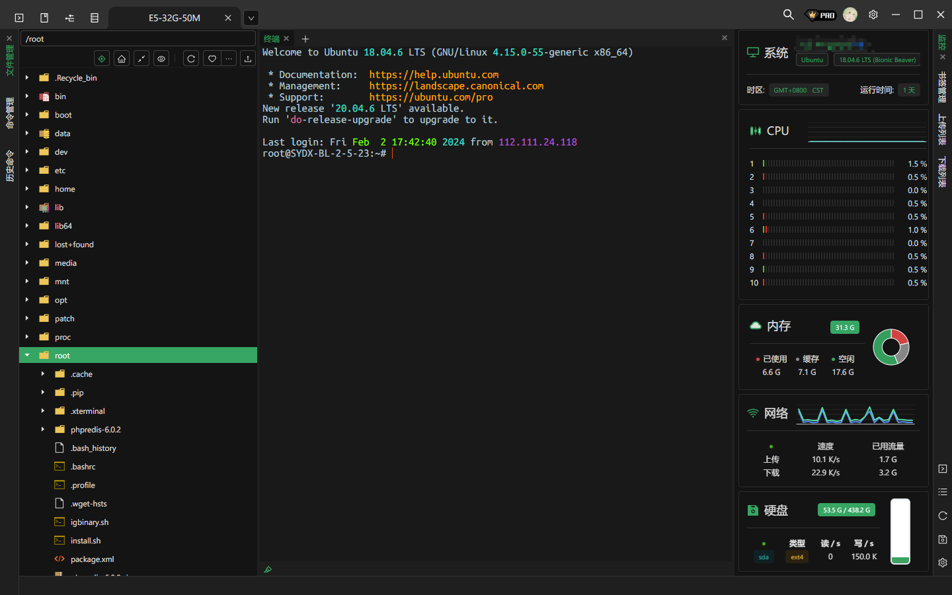Expand the phpredis-6.0.2 folder arrow
The height and width of the screenshot is (595, 952).
[x=43, y=429]
